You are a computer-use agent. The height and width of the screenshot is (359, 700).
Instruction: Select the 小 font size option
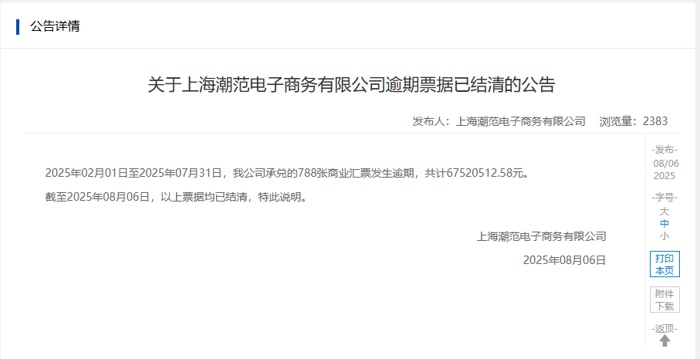click(x=664, y=236)
